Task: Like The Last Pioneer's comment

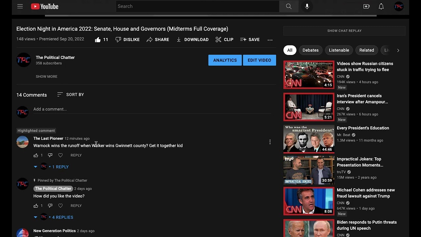Action: coord(36,155)
